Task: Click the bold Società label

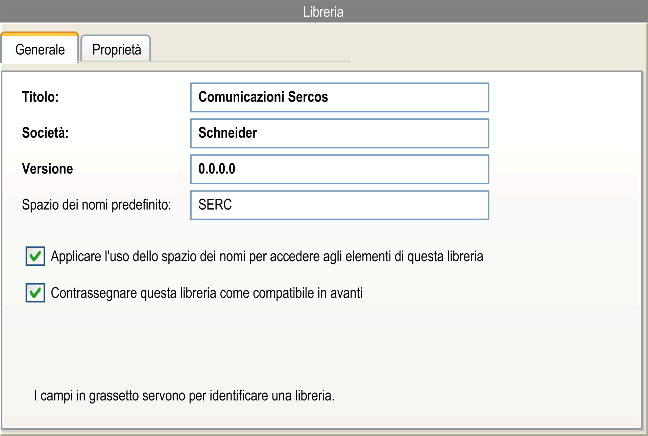Action: (x=45, y=133)
